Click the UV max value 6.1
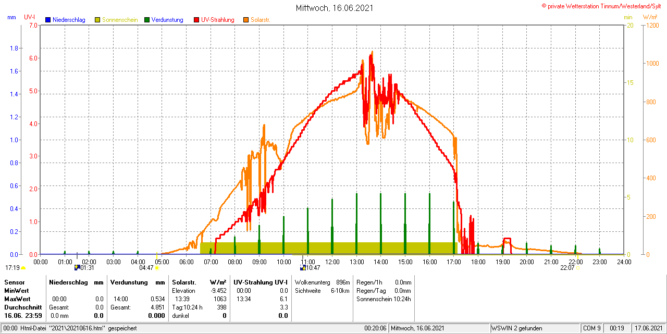This screenshot has width=667, height=334. pos(283,299)
